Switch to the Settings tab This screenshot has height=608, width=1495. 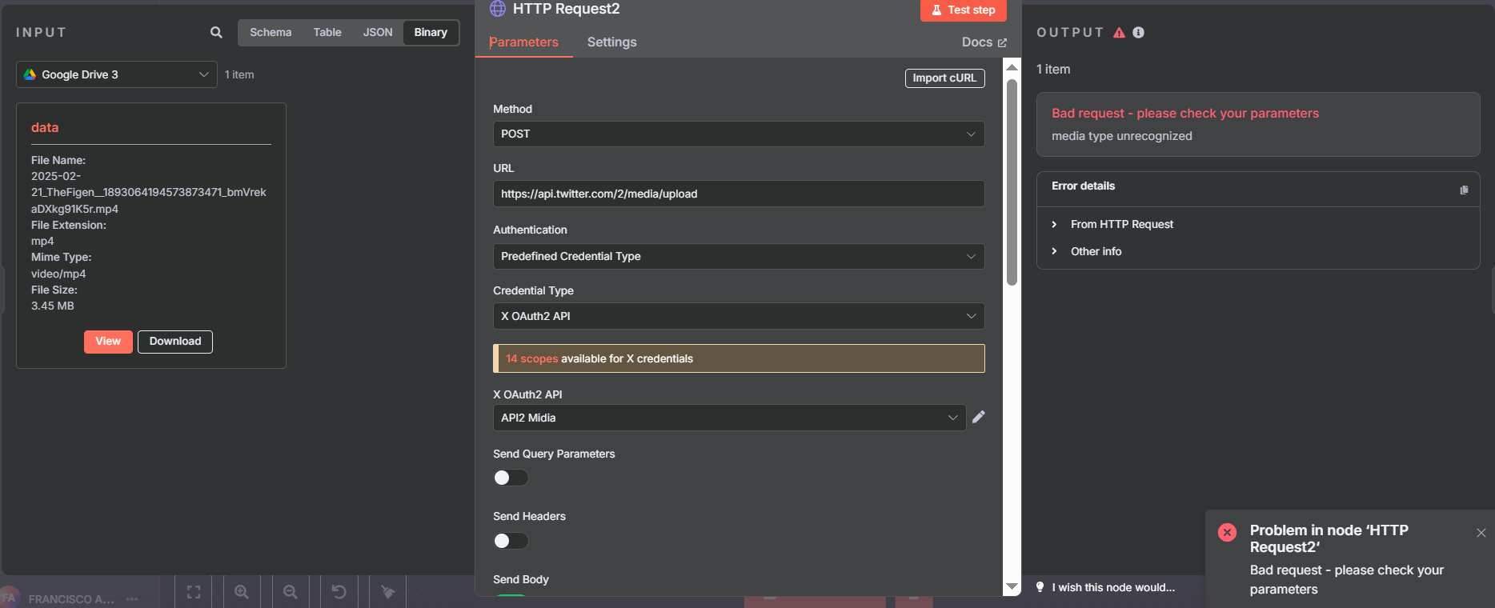pos(611,42)
